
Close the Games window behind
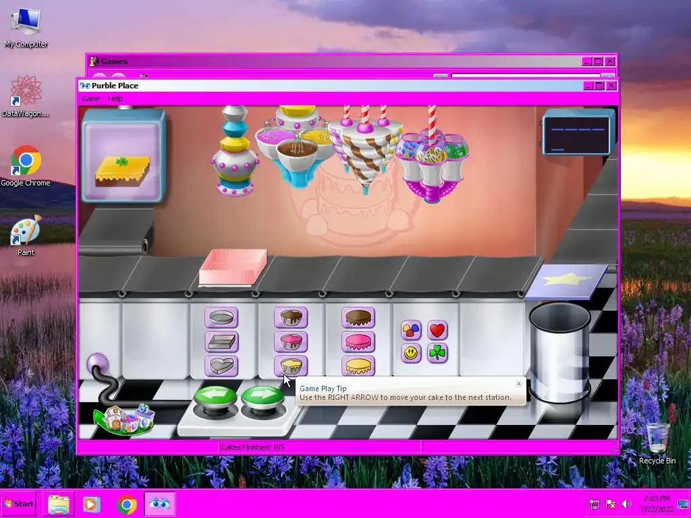[610, 61]
